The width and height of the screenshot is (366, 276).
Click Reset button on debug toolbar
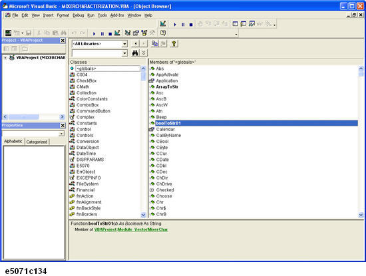tap(191, 24)
